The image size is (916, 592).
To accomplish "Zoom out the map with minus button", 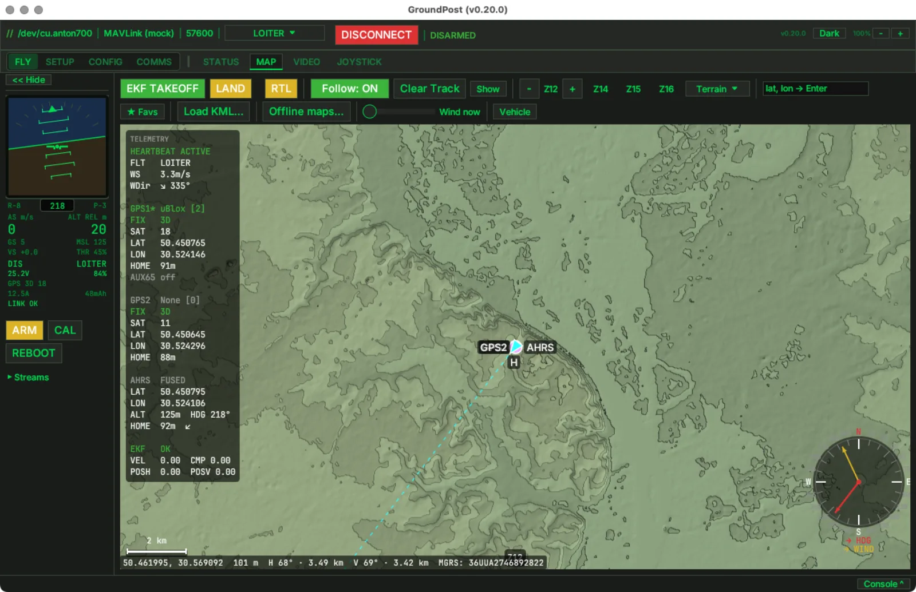I will point(529,89).
